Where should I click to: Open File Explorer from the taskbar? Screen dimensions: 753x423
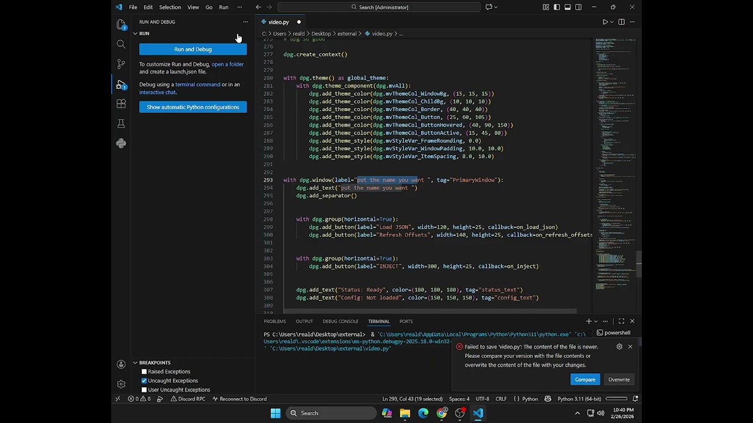(405, 413)
